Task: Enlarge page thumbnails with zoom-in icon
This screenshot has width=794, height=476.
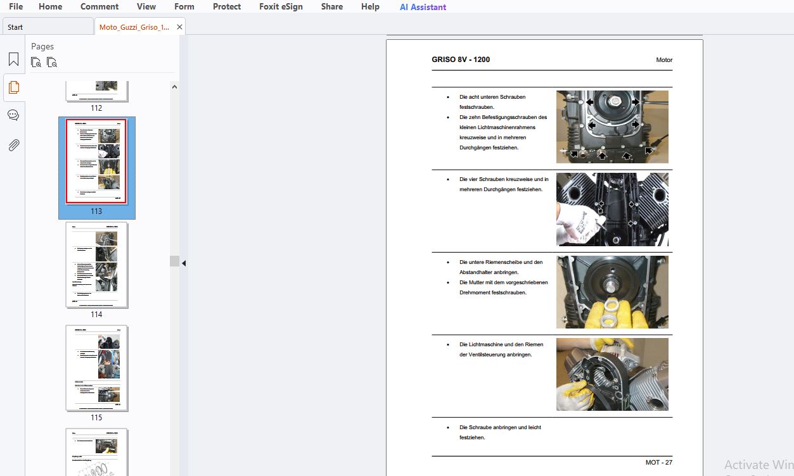Action: click(x=36, y=62)
